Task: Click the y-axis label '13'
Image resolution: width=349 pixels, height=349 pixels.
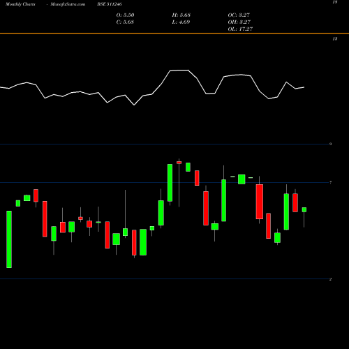Action: (335, 39)
